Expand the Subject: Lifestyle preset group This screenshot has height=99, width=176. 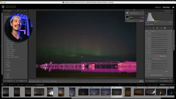pos(5,52)
